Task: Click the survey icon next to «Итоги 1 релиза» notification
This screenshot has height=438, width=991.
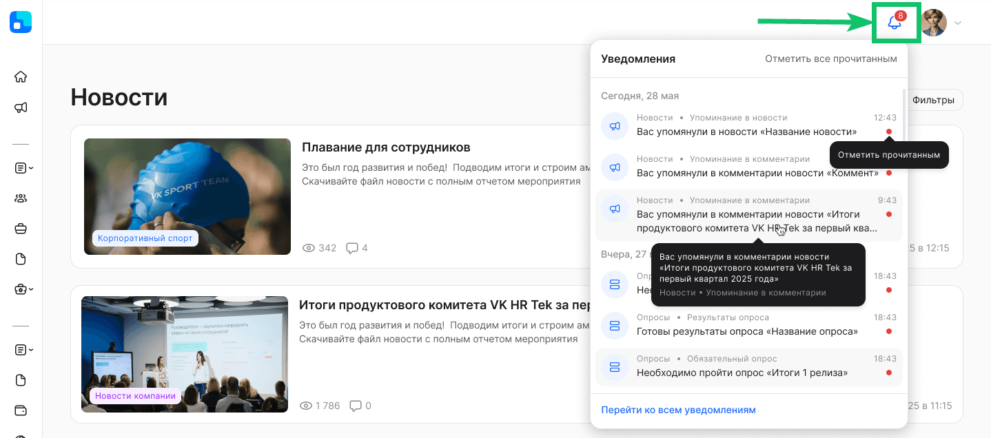Action: (614, 366)
